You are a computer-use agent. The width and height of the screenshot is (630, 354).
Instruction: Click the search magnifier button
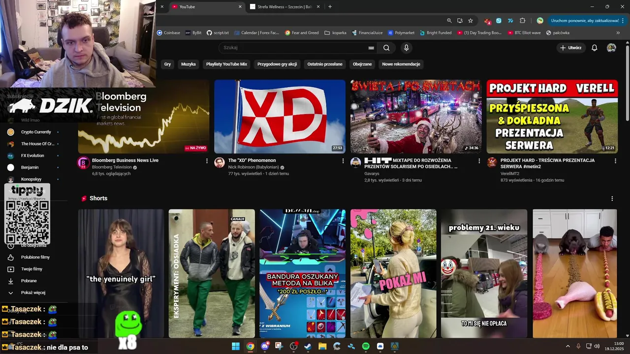coord(386,48)
